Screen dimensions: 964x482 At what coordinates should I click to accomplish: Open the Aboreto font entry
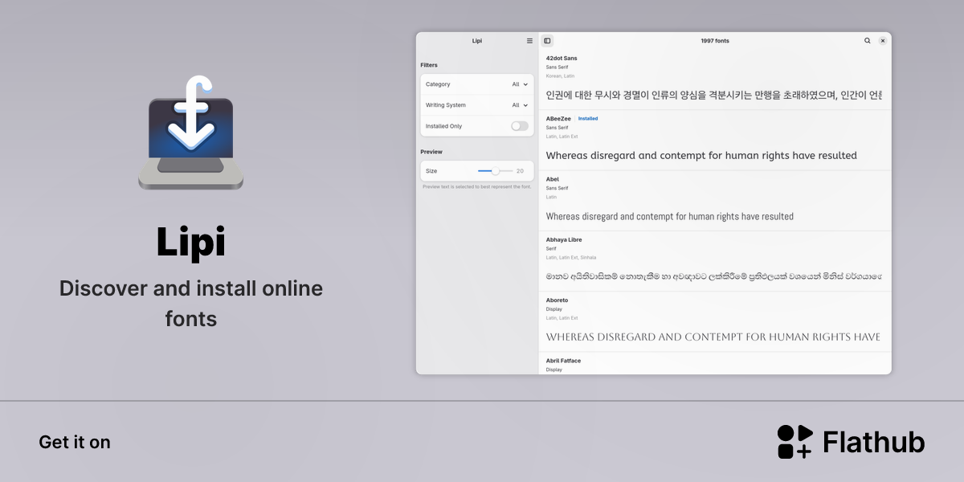click(x=714, y=321)
